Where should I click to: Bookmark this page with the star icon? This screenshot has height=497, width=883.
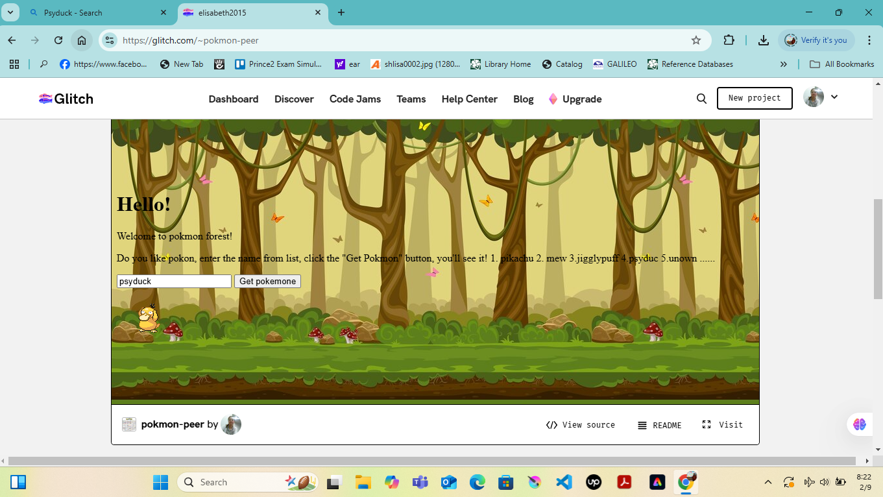coord(696,40)
